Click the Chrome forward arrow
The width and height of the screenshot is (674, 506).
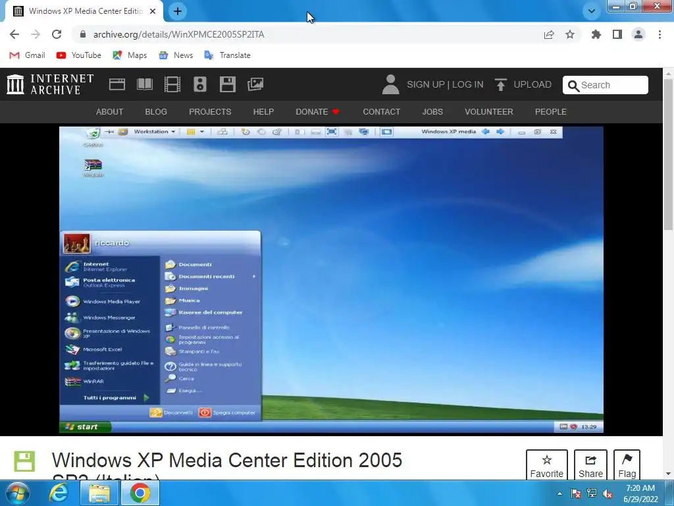36,34
